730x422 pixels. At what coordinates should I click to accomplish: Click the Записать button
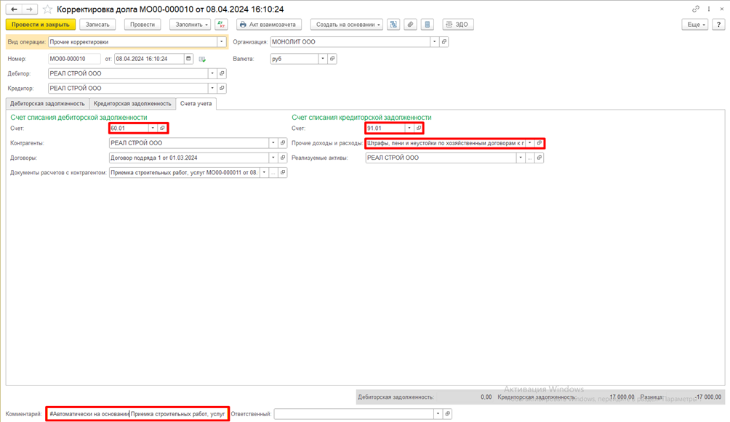(97, 25)
